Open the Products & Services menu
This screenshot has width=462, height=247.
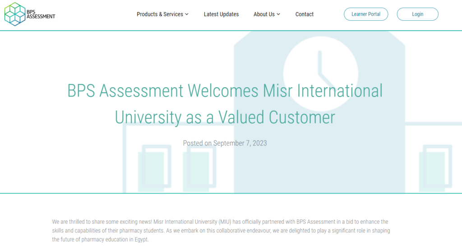pos(160,14)
